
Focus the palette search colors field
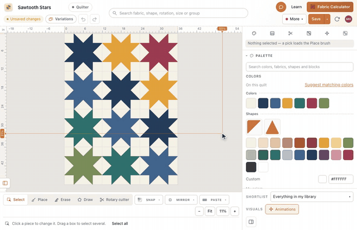point(300,67)
